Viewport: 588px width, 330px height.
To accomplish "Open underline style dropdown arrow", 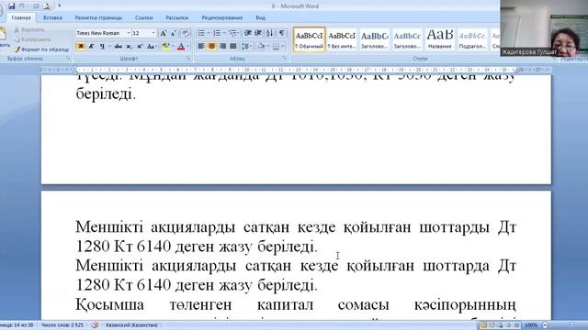I will pos(109,47).
